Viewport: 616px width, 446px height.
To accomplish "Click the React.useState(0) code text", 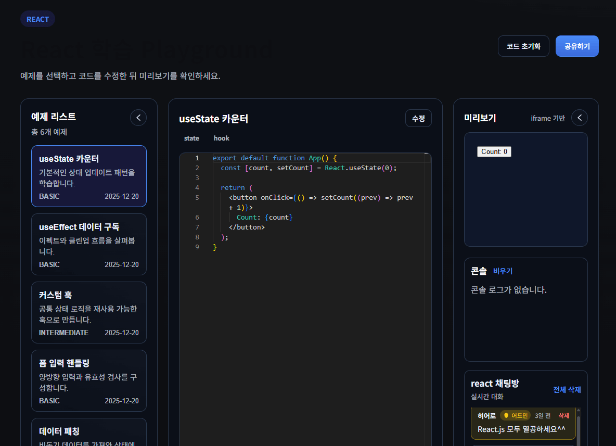I will [x=361, y=168].
